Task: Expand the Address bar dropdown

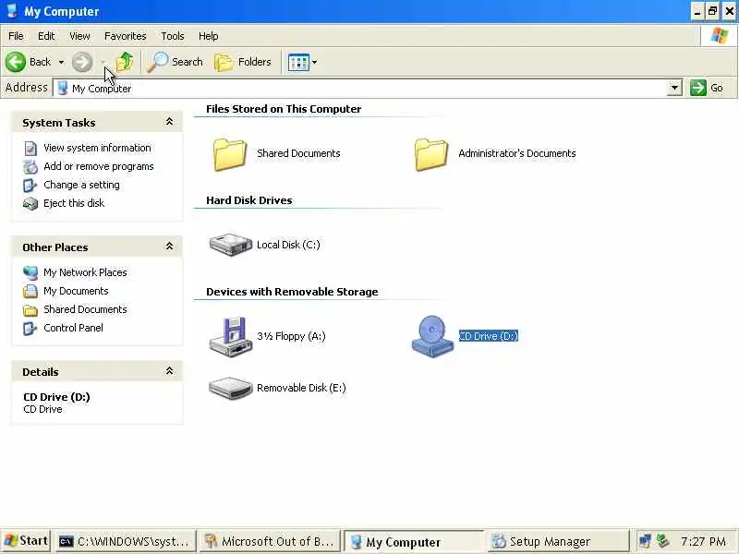Action: (675, 88)
